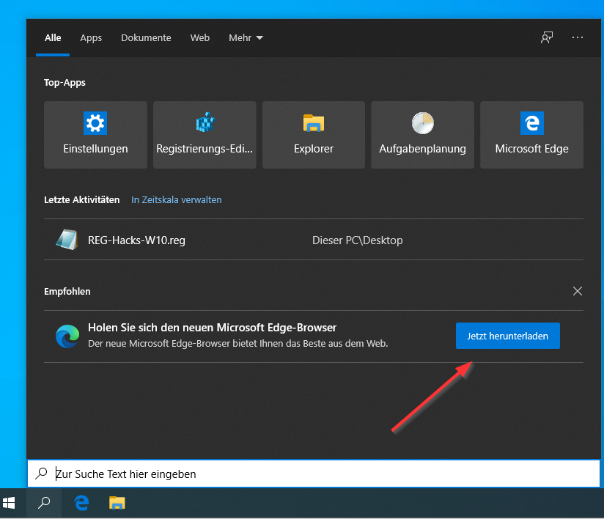Image resolution: width=604 pixels, height=519 pixels.
Task: Launch Registrierungs-Editor from Top-Apps
Action: (205, 134)
